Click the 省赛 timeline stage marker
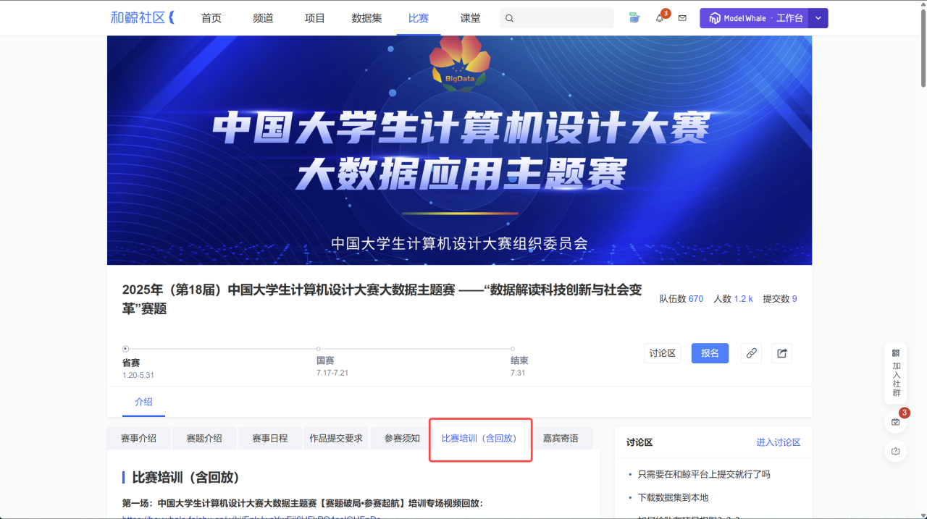 (125, 349)
